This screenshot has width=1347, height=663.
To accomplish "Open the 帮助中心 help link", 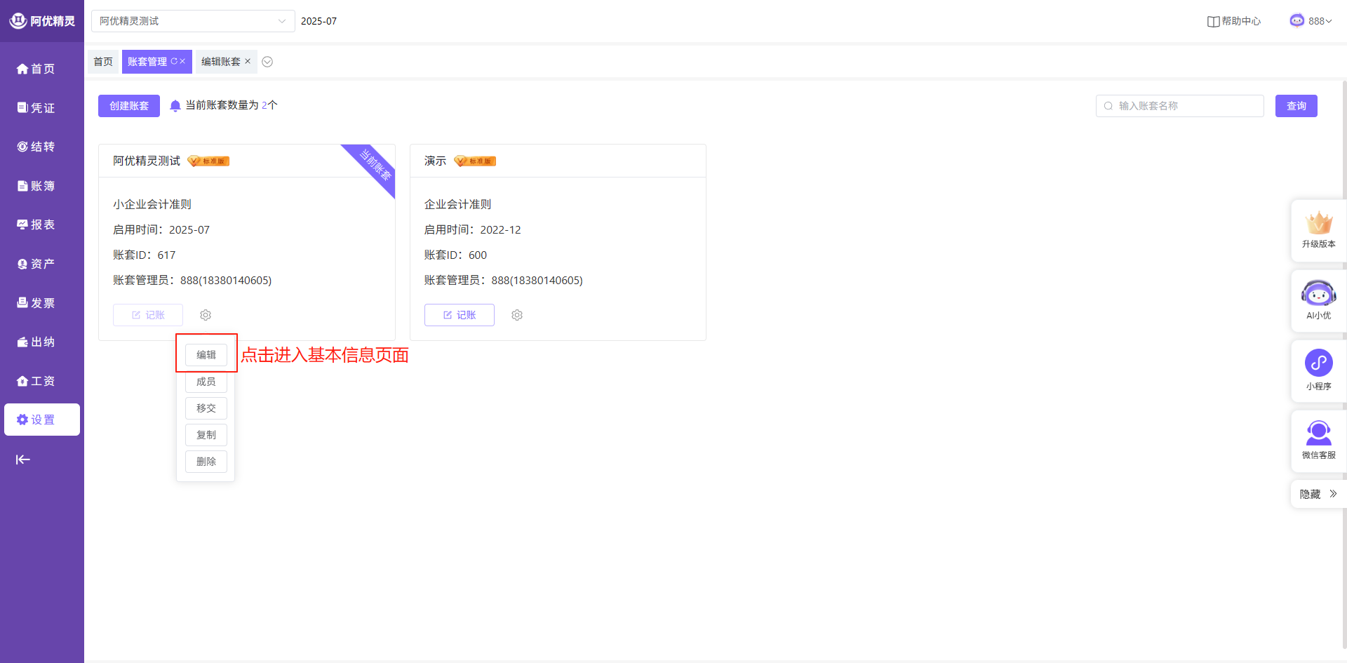I will pyautogui.click(x=1234, y=21).
